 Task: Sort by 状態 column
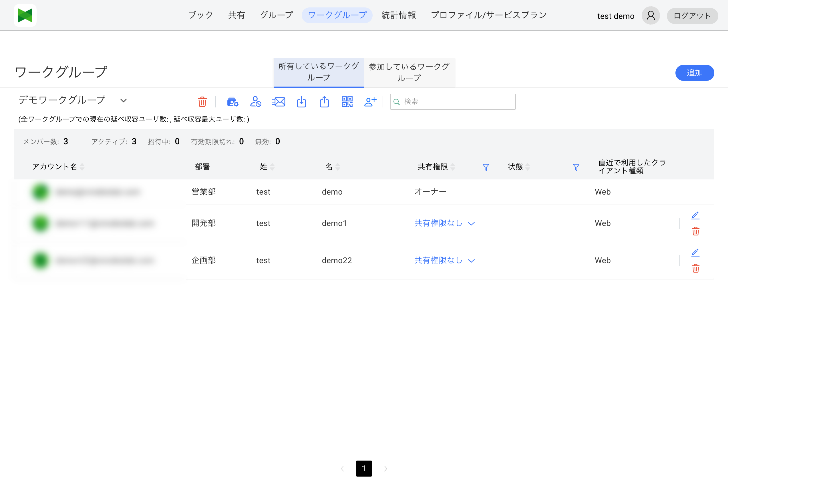pyautogui.click(x=528, y=167)
